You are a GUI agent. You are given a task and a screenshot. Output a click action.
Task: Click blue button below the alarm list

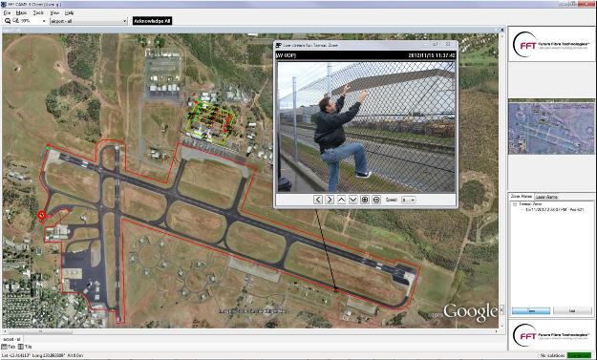(x=531, y=311)
